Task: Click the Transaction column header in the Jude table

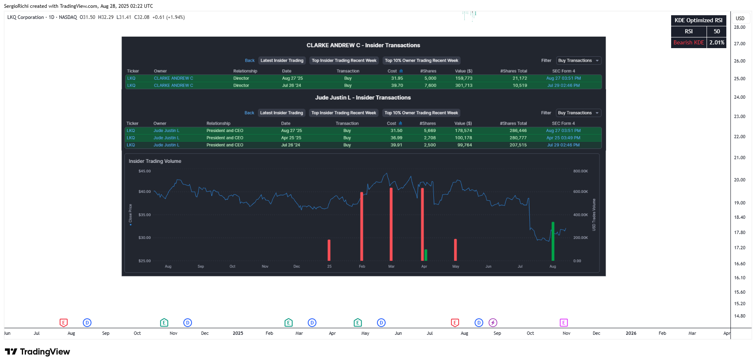Action: point(347,123)
